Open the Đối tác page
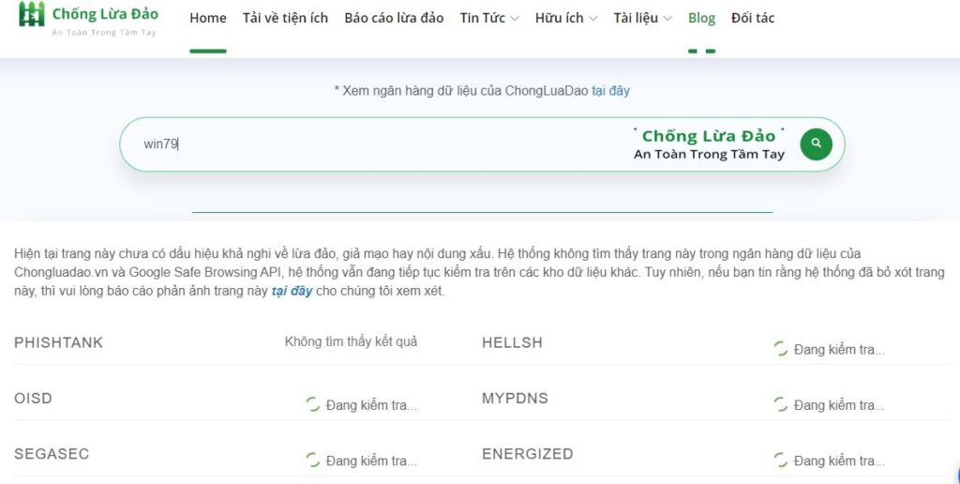This screenshot has width=960, height=484. [x=753, y=18]
